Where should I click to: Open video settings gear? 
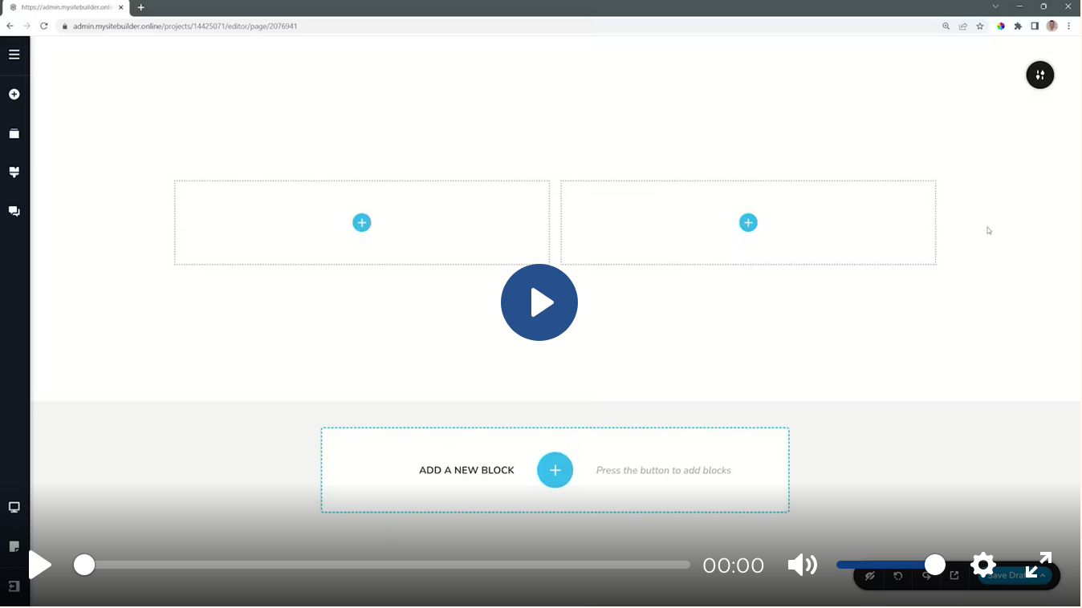982,565
